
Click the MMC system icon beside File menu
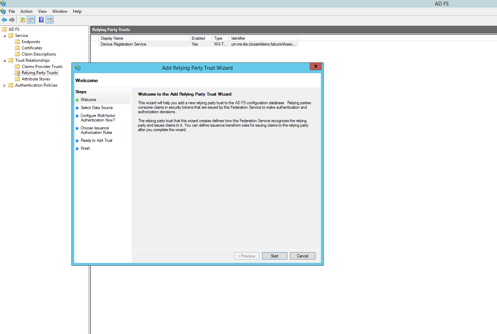pos(3,11)
